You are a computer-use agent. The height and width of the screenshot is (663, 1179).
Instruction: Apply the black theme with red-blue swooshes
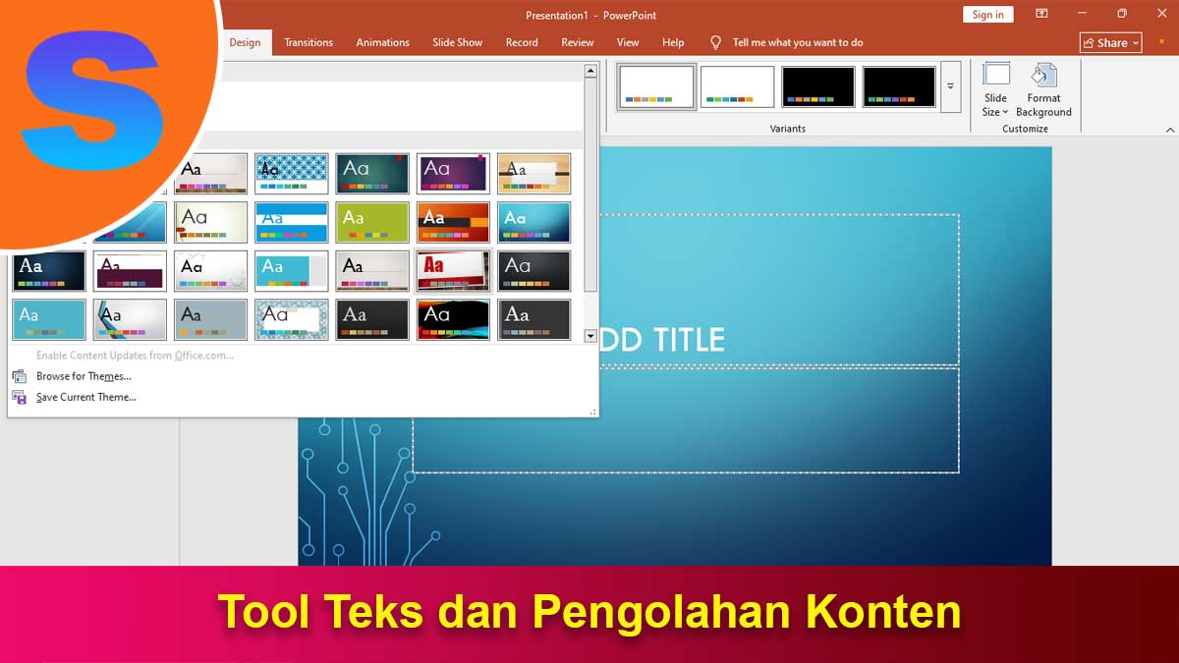453,320
